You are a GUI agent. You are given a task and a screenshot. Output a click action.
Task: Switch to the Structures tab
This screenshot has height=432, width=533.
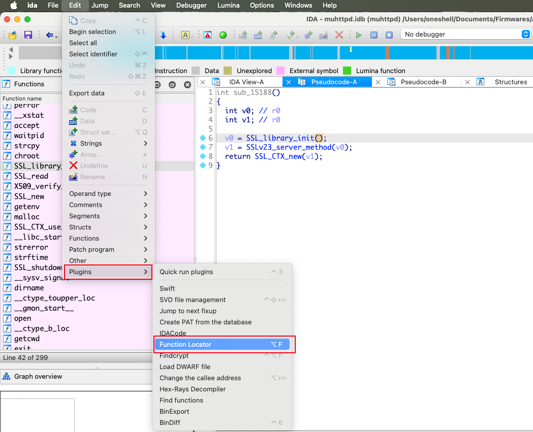click(511, 82)
